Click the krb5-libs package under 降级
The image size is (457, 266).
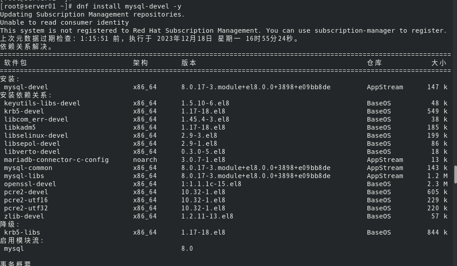tap(22, 232)
